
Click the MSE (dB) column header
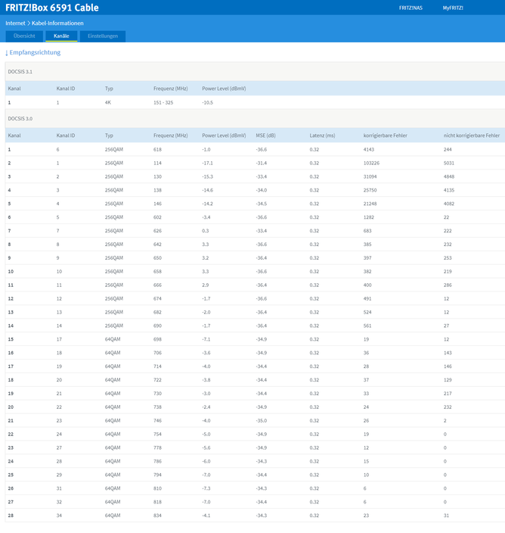pyautogui.click(x=266, y=136)
